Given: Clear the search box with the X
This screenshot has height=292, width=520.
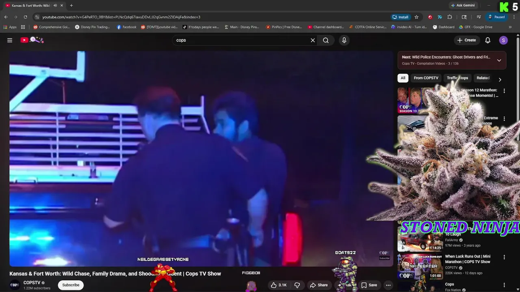Looking at the screenshot, I should click(x=313, y=40).
